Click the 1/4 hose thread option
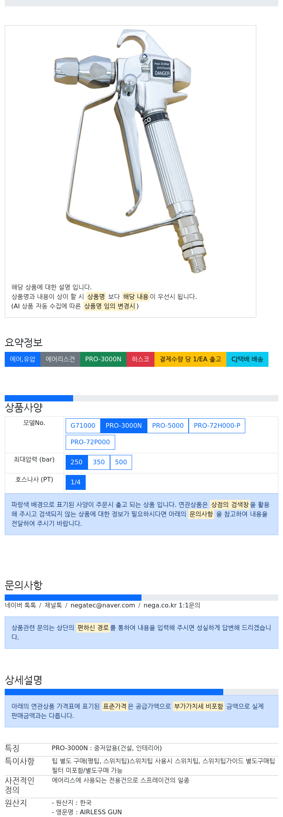The image size is (283, 817). (75, 482)
